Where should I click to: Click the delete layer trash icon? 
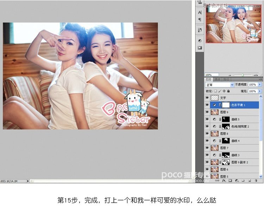click(x=256, y=181)
